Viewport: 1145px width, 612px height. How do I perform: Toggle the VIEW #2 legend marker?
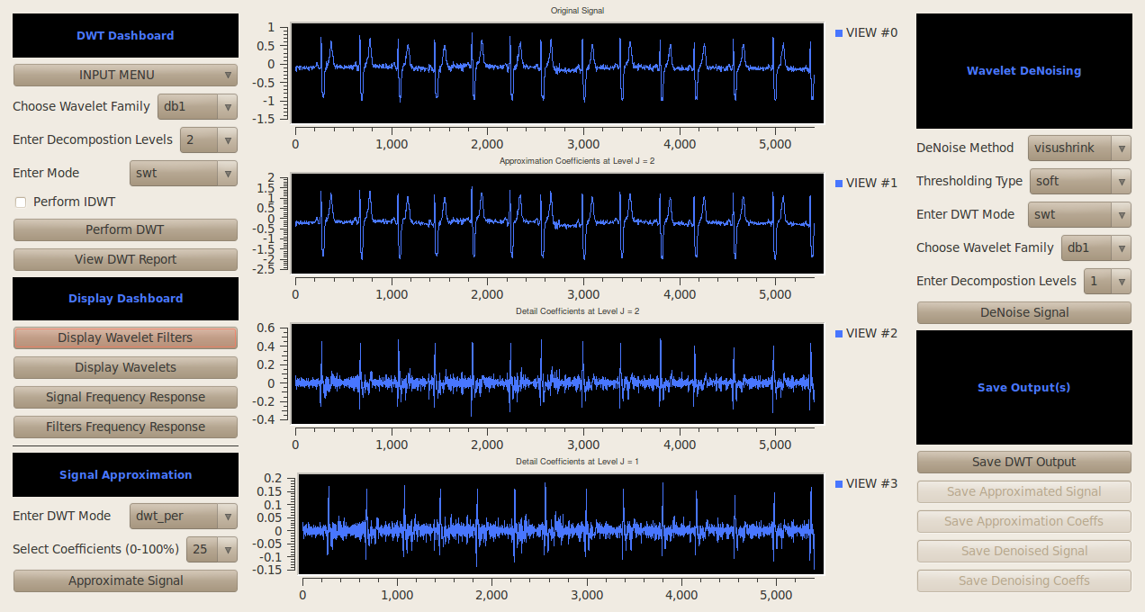[839, 334]
